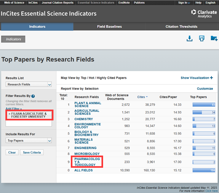
Task: Click the gray Indicators breadcrumb button
Action: (13, 39)
